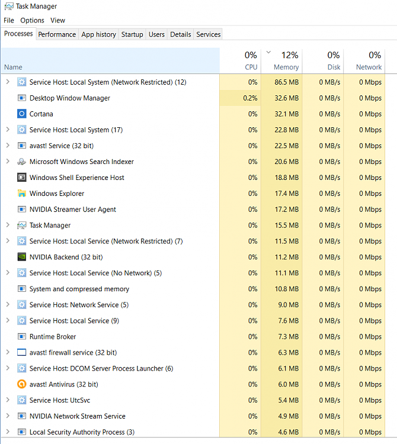Expand Local Security Authority Process group
397x444 pixels.
click(x=8, y=432)
